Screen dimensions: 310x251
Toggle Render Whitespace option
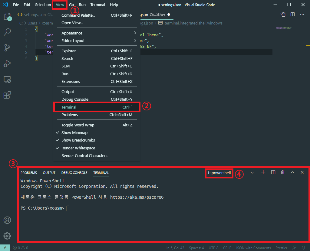pos(97,148)
